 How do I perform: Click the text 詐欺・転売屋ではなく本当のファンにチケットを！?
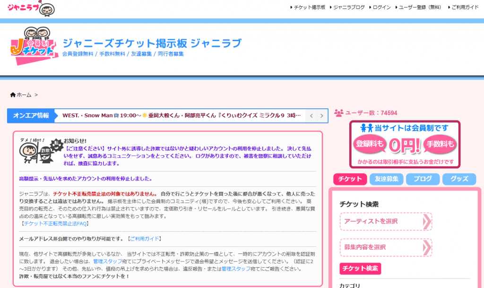click(x=74, y=276)
